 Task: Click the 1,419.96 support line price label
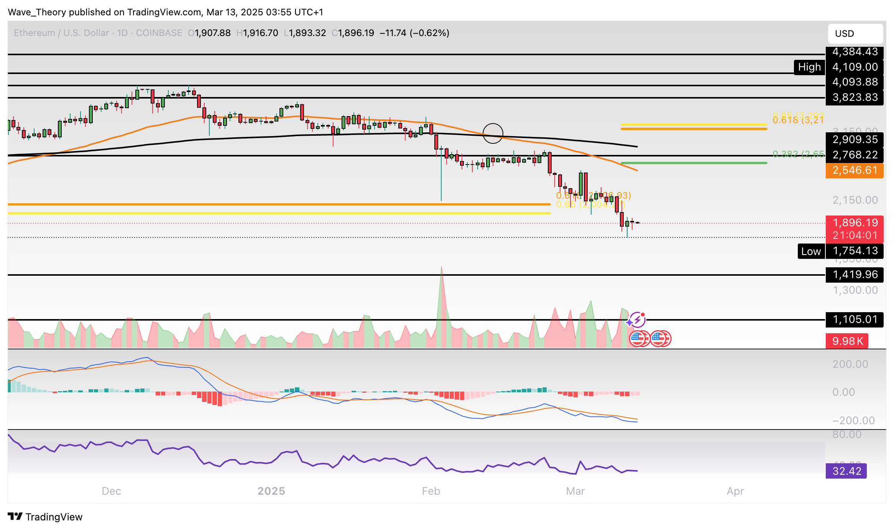pos(855,275)
